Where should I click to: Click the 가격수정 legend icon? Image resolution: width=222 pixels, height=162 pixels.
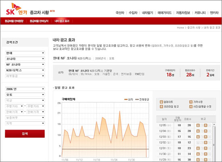[x=191, y=102]
